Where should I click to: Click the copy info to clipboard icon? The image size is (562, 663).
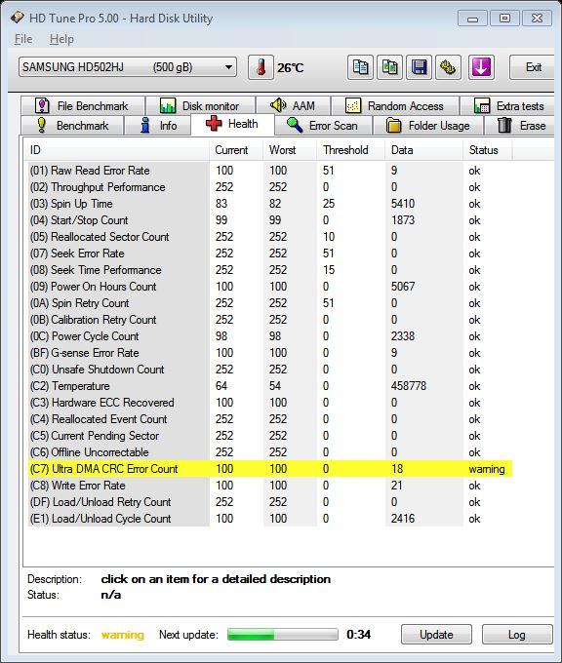(360, 67)
